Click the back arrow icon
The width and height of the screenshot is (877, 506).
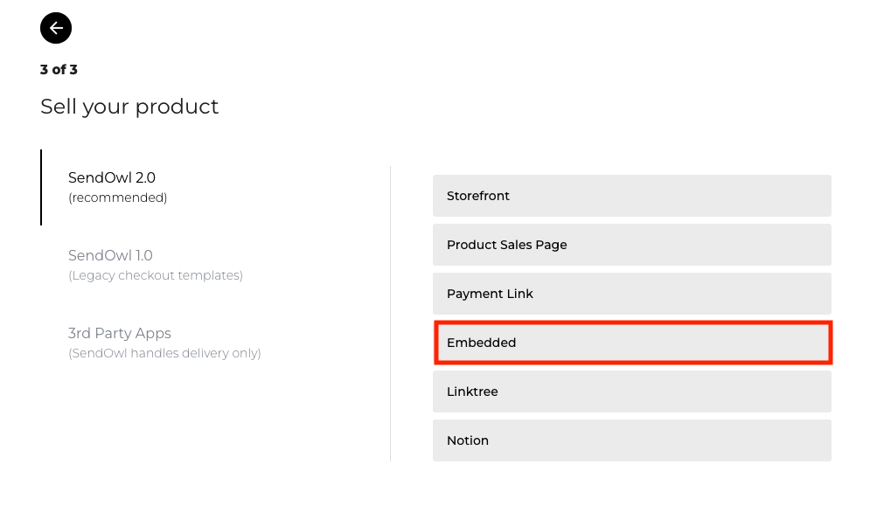[56, 29]
